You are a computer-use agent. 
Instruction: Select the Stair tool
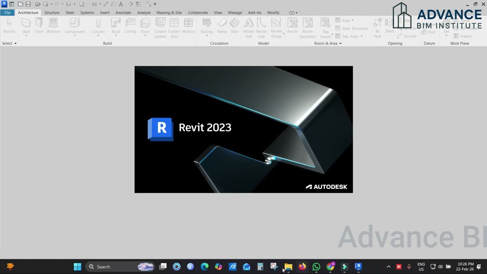click(235, 26)
